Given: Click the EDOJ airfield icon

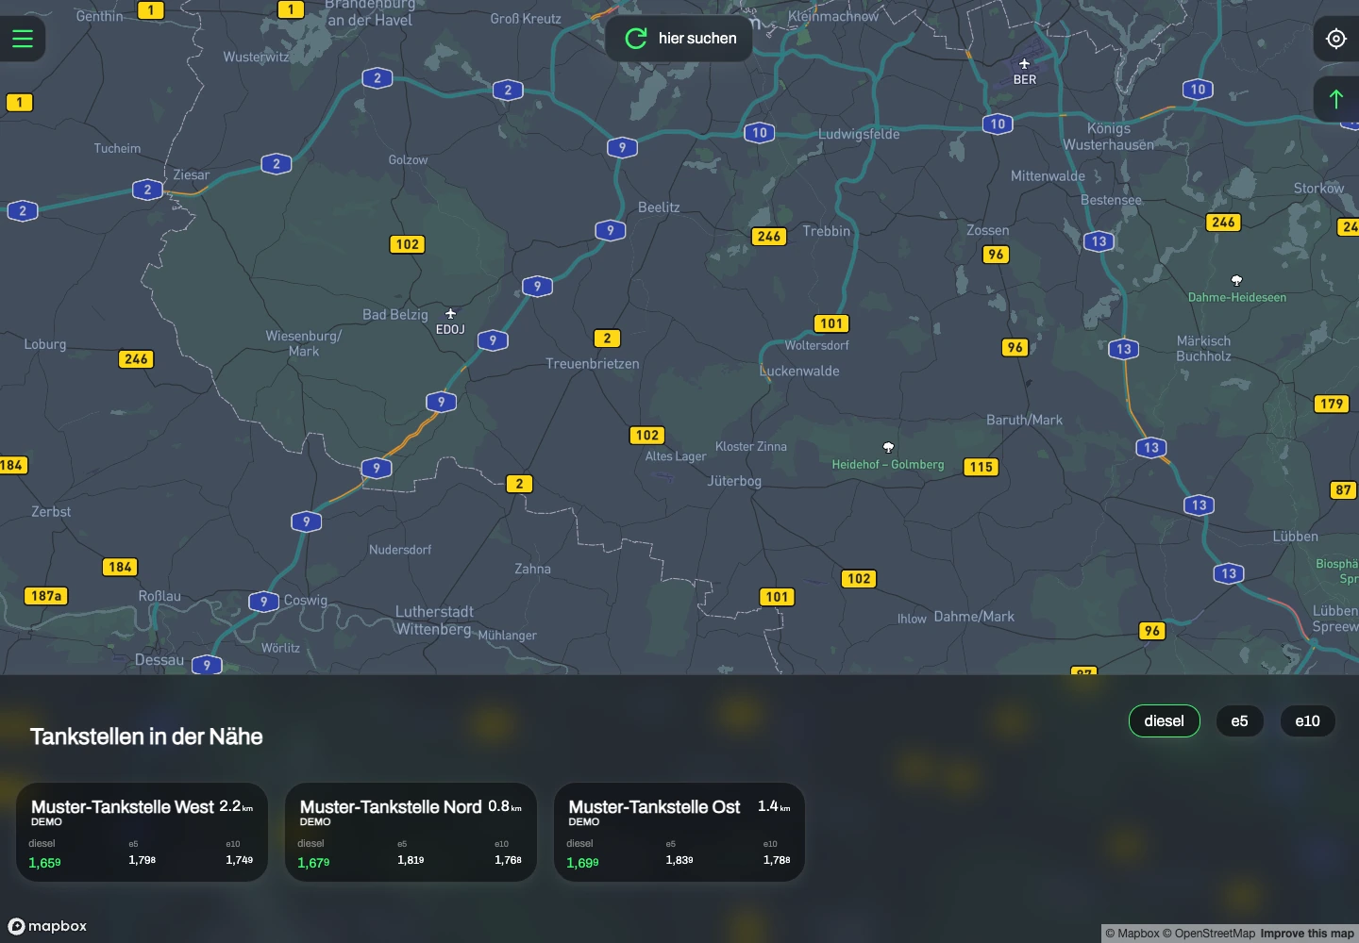Looking at the screenshot, I should [450, 314].
